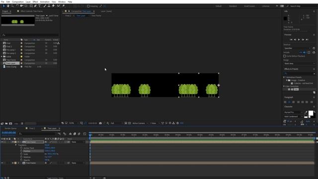318x179 pixels.
Task: Open the File menu
Action: pyautogui.click(x=2, y=1)
